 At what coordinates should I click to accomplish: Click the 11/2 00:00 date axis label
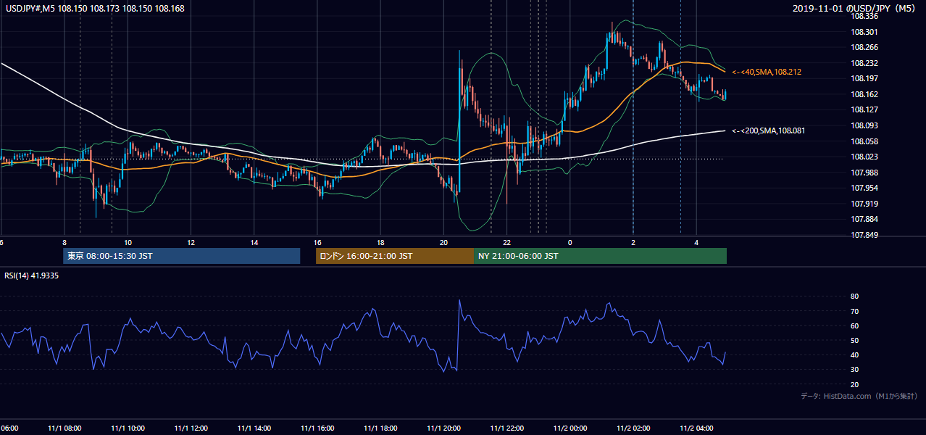(x=570, y=428)
